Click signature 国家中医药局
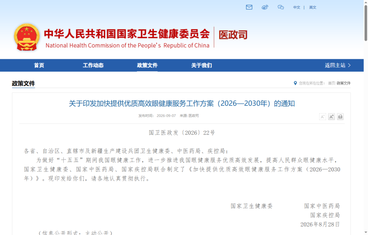 [x=322, y=206]
